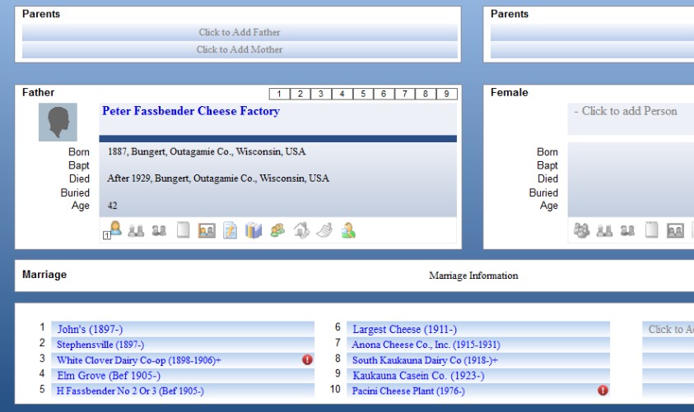694x412 pixels.
Task: Click the red alert beside White Clover Dairy
Action: pyautogui.click(x=307, y=359)
